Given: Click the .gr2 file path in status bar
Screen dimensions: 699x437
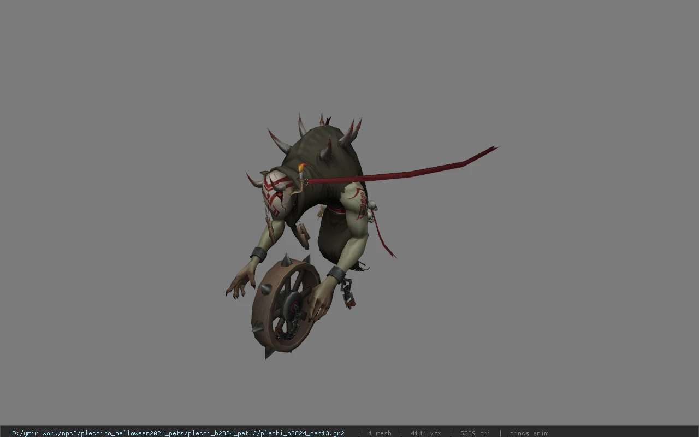Looking at the screenshot, I should (x=178, y=433).
